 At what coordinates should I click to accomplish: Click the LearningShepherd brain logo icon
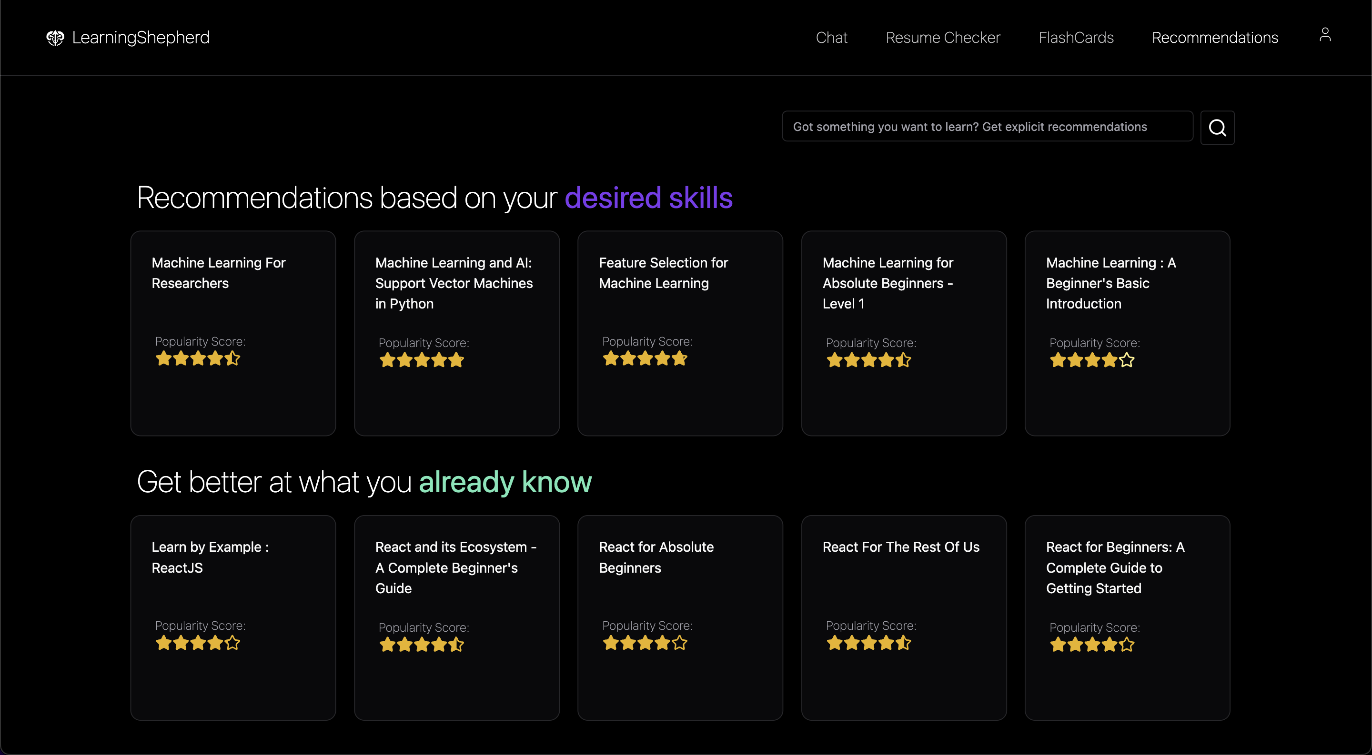click(55, 38)
